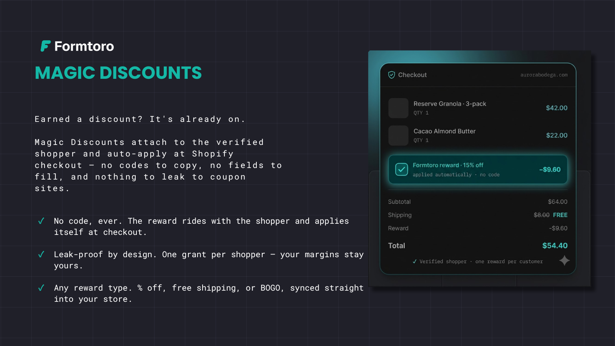Click the "−$9.60" amount in highlighted reward row
The height and width of the screenshot is (346, 615).
click(550, 170)
